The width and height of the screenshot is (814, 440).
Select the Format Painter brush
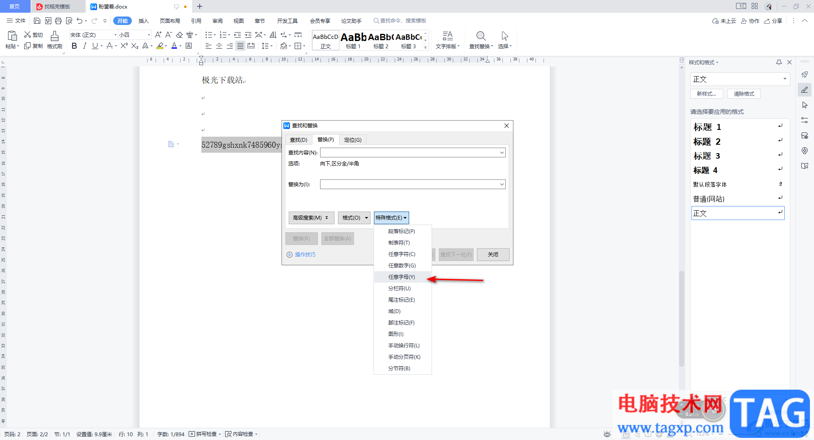pyautogui.click(x=54, y=36)
